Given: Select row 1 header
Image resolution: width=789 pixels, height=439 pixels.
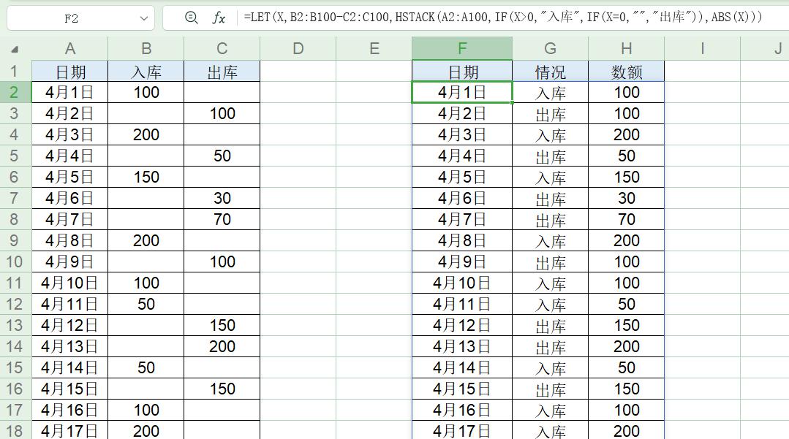Looking at the screenshot, I should coord(15,71).
